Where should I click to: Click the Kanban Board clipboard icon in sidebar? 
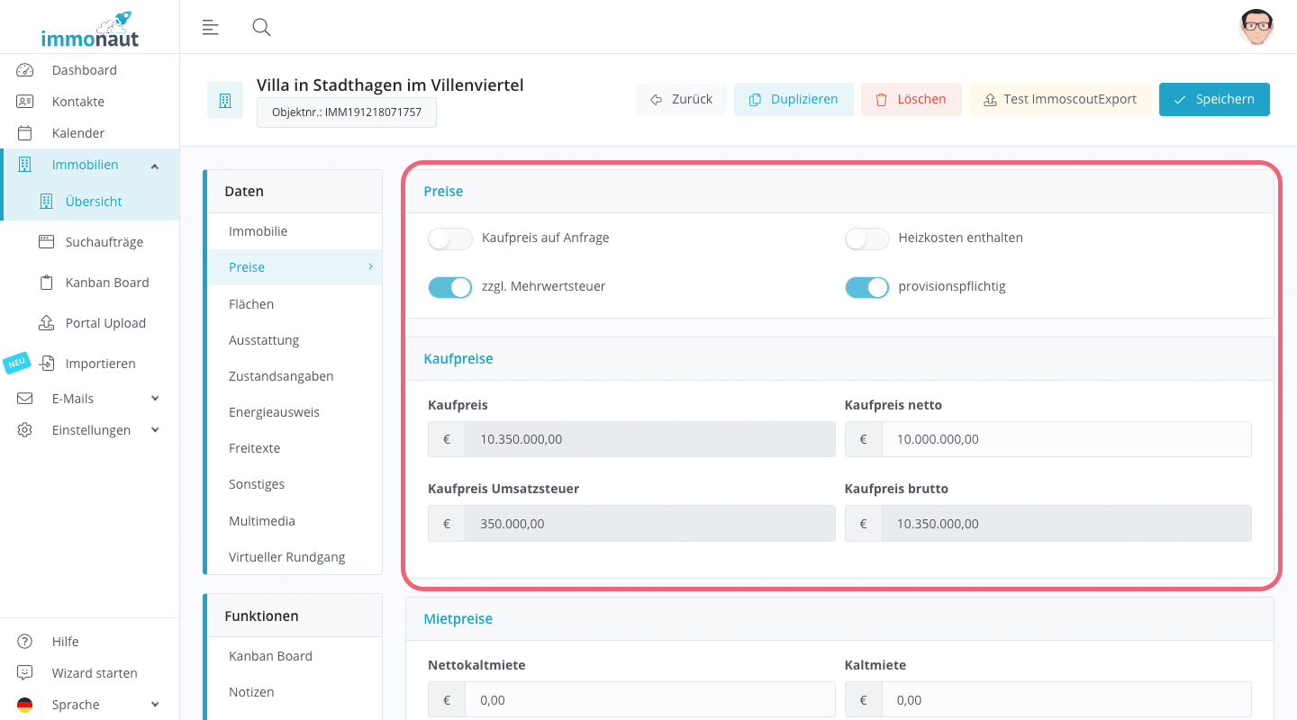pos(47,283)
